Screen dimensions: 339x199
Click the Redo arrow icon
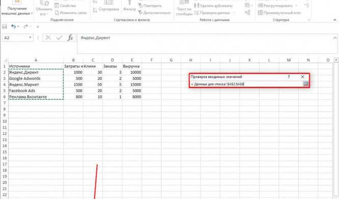tap(25, 26)
